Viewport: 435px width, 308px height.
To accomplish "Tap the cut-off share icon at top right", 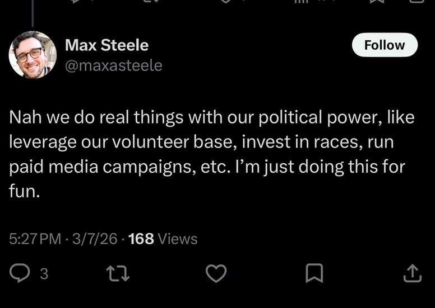I will tap(417, 1).
